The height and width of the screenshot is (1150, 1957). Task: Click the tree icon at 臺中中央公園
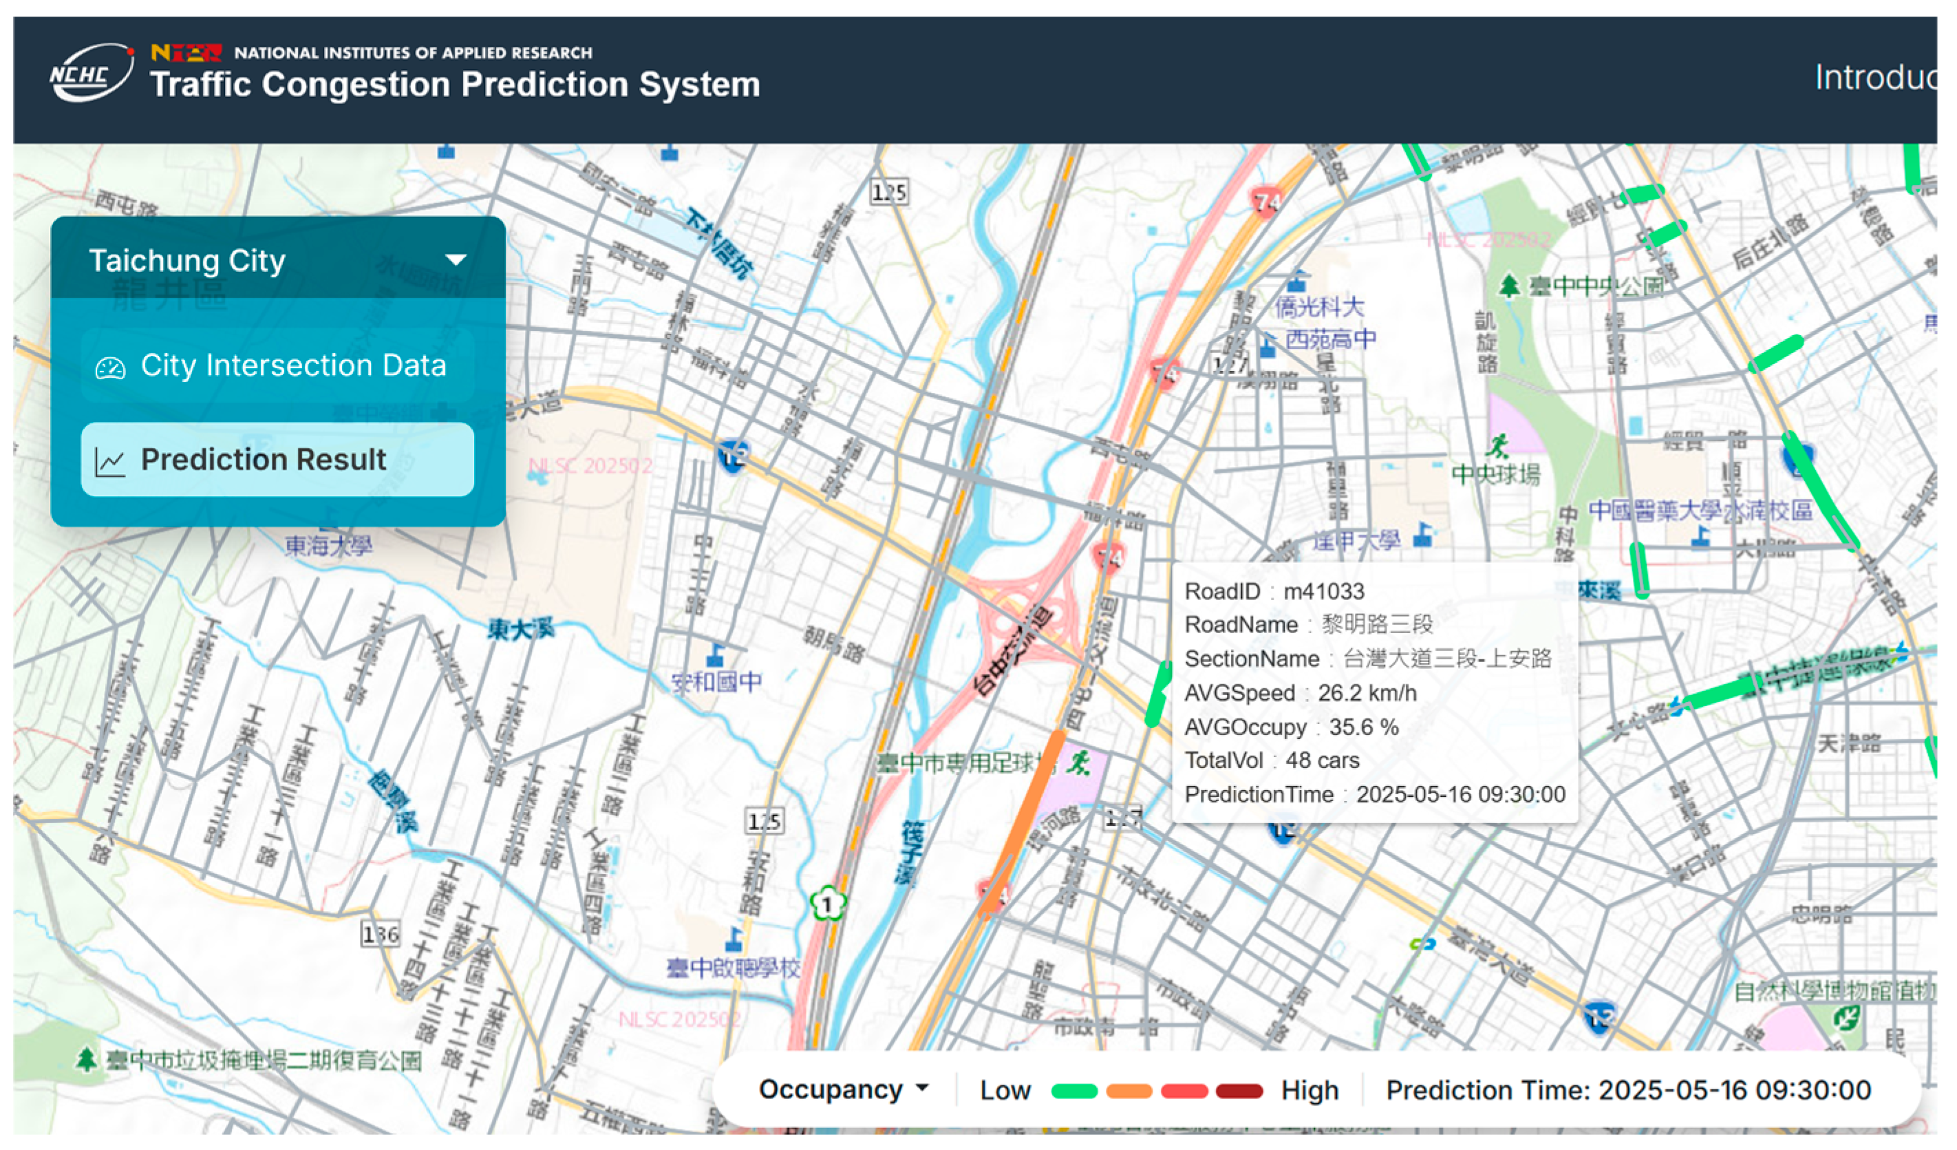pos(1509,286)
